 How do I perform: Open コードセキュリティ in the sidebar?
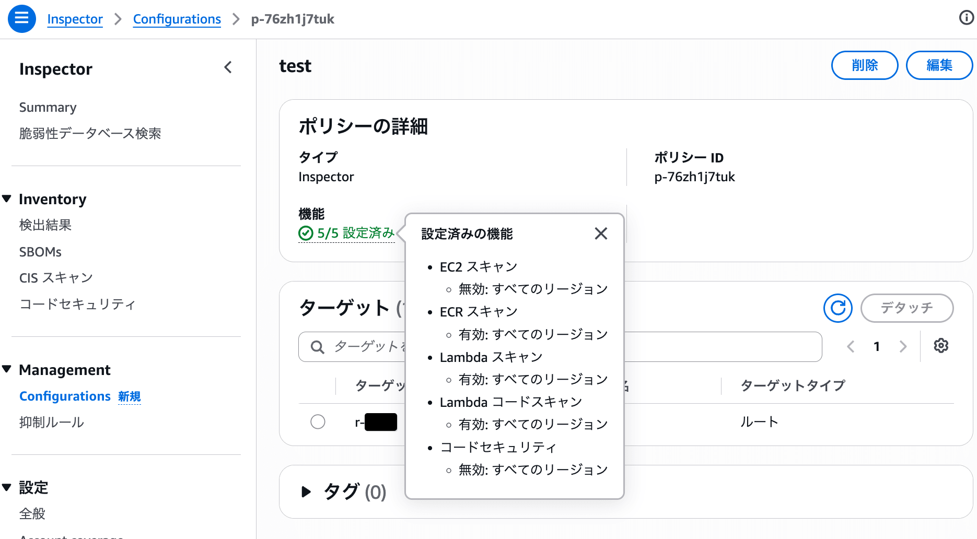[77, 304]
